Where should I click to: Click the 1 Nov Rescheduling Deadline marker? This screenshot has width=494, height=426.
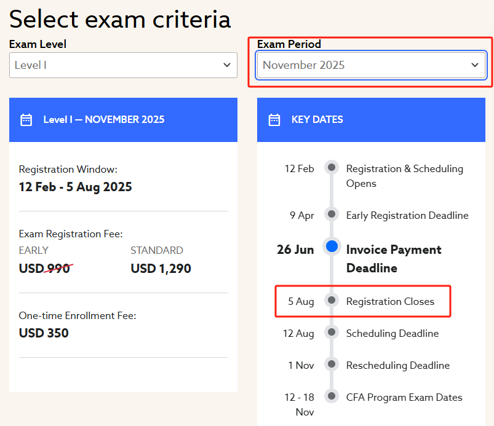(332, 365)
